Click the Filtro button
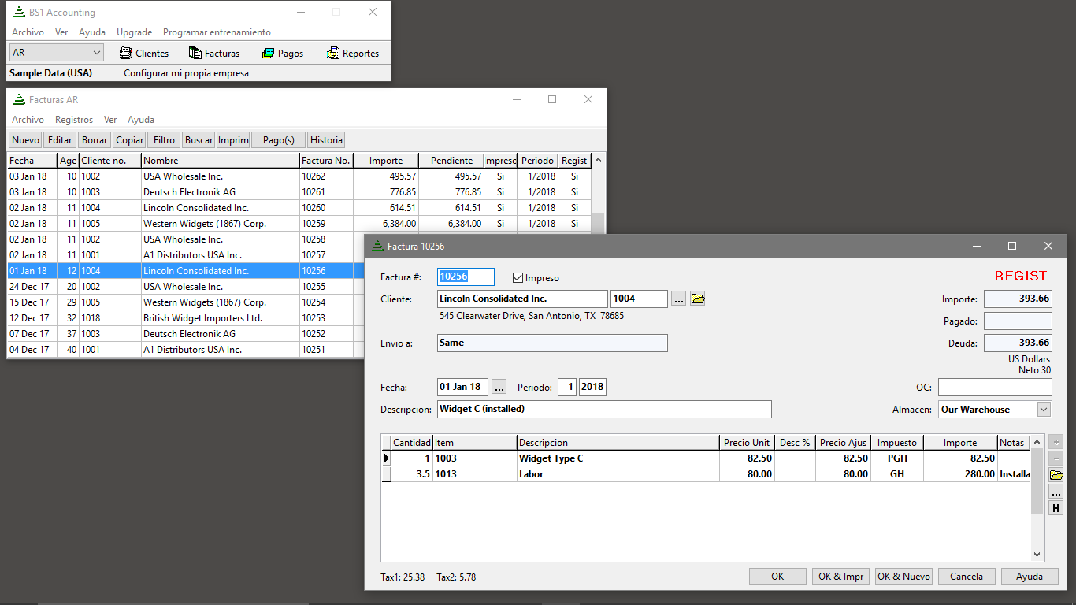The image size is (1076, 605). pos(164,140)
